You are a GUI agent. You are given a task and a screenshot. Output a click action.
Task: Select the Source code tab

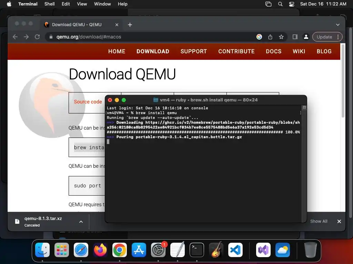pyautogui.click(x=88, y=102)
